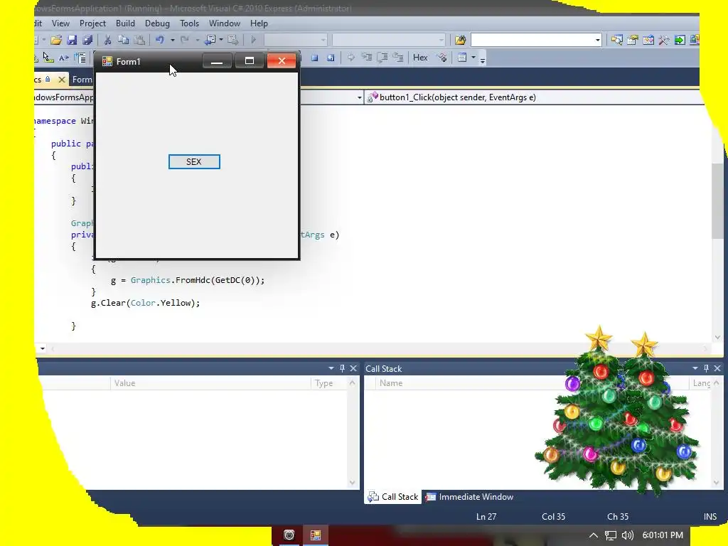Image resolution: width=728 pixels, height=546 pixels.
Task: Open the Find combo box dropdown
Action: point(597,40)
